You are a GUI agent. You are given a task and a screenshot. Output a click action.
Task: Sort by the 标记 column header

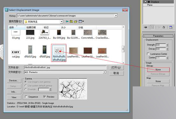[51, 27]
